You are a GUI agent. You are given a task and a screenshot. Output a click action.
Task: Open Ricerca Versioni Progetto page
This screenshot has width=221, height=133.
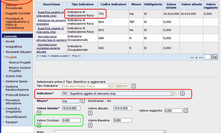(20, 69)
